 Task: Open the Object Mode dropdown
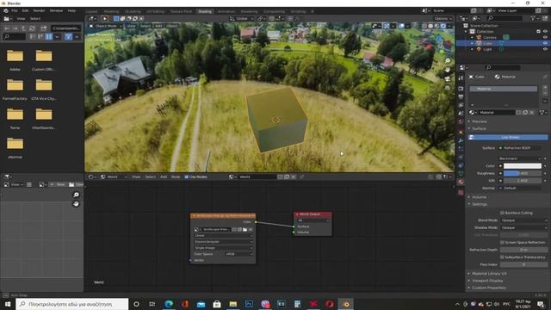pyautogui.click(x=105, y=26)
